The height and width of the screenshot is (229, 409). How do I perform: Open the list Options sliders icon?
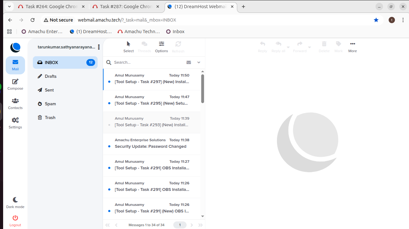click(161, 44)
